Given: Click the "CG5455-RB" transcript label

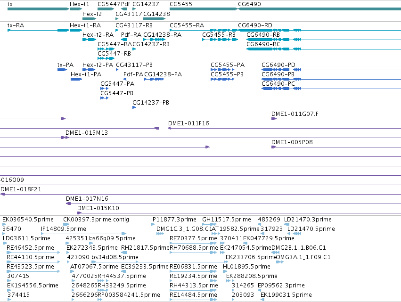Looking at the screenshot, I should coord(219,34).
